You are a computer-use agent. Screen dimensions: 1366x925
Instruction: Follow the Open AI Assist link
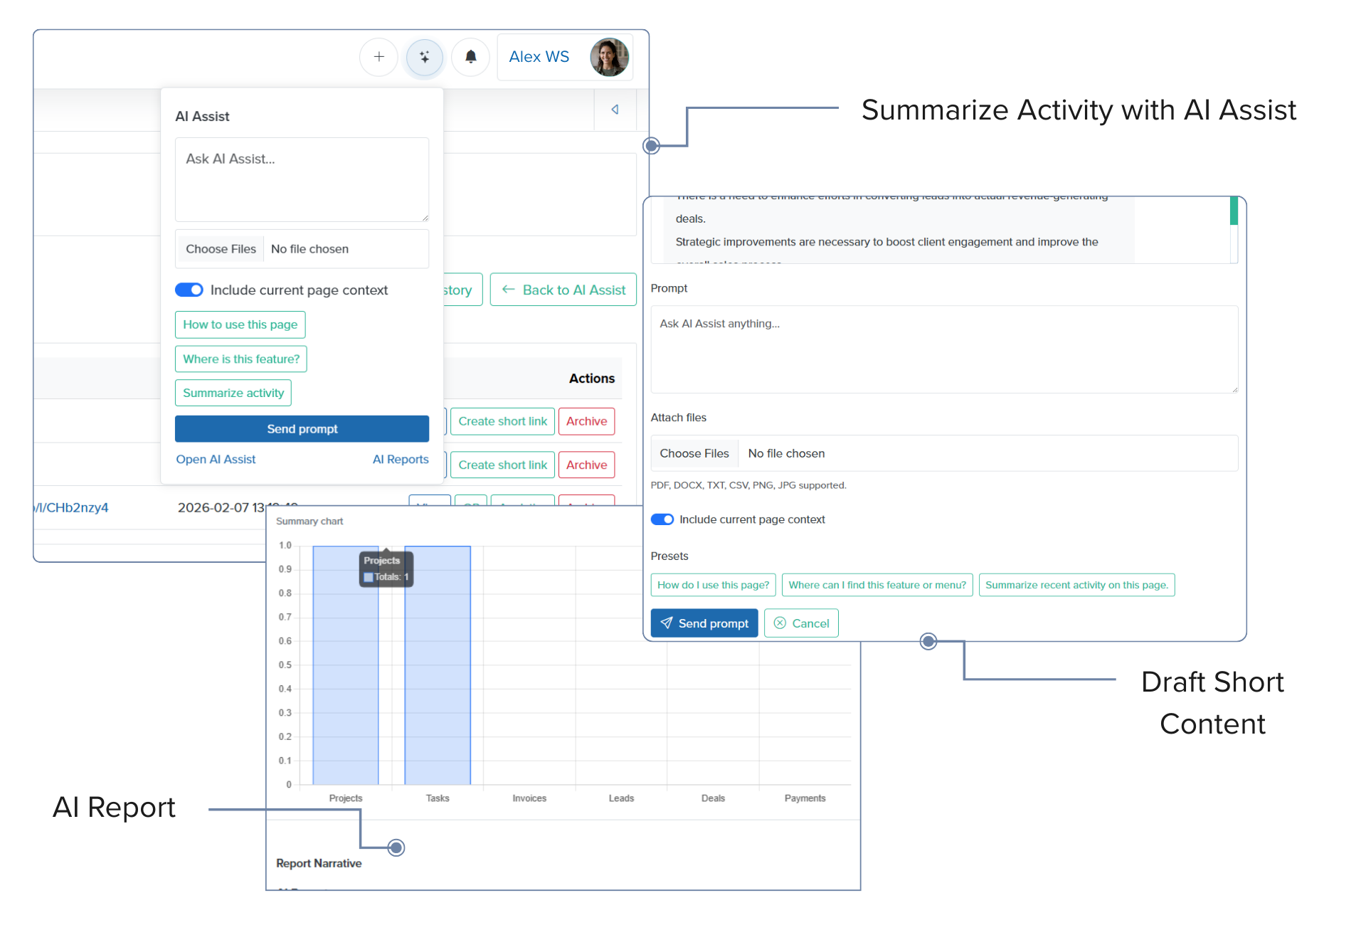pyautogui.click(x=216, y=460)
